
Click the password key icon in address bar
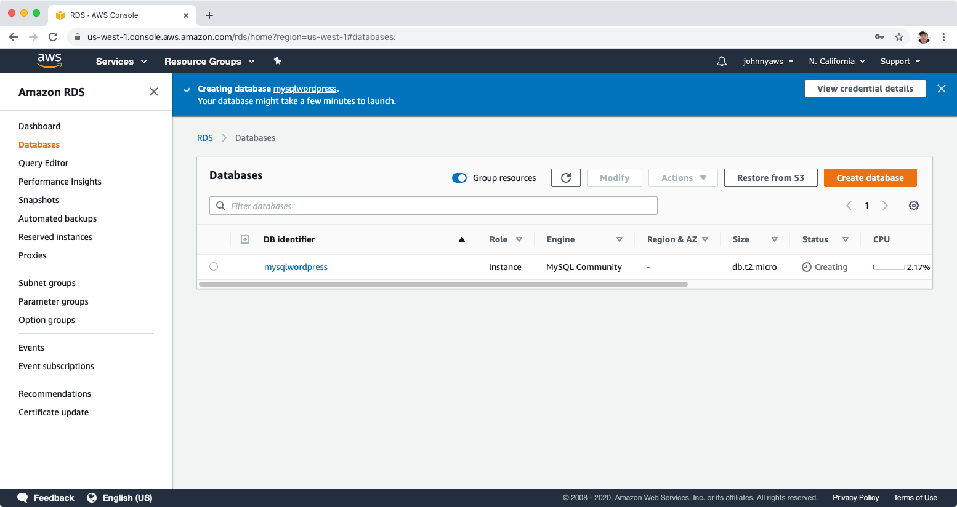[879, 37]
